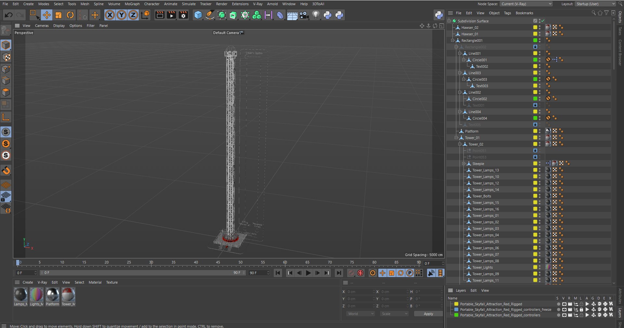Add a camera object
This screenshot has height=328, width=624.
pyautogui.click(x=304, y=15)
